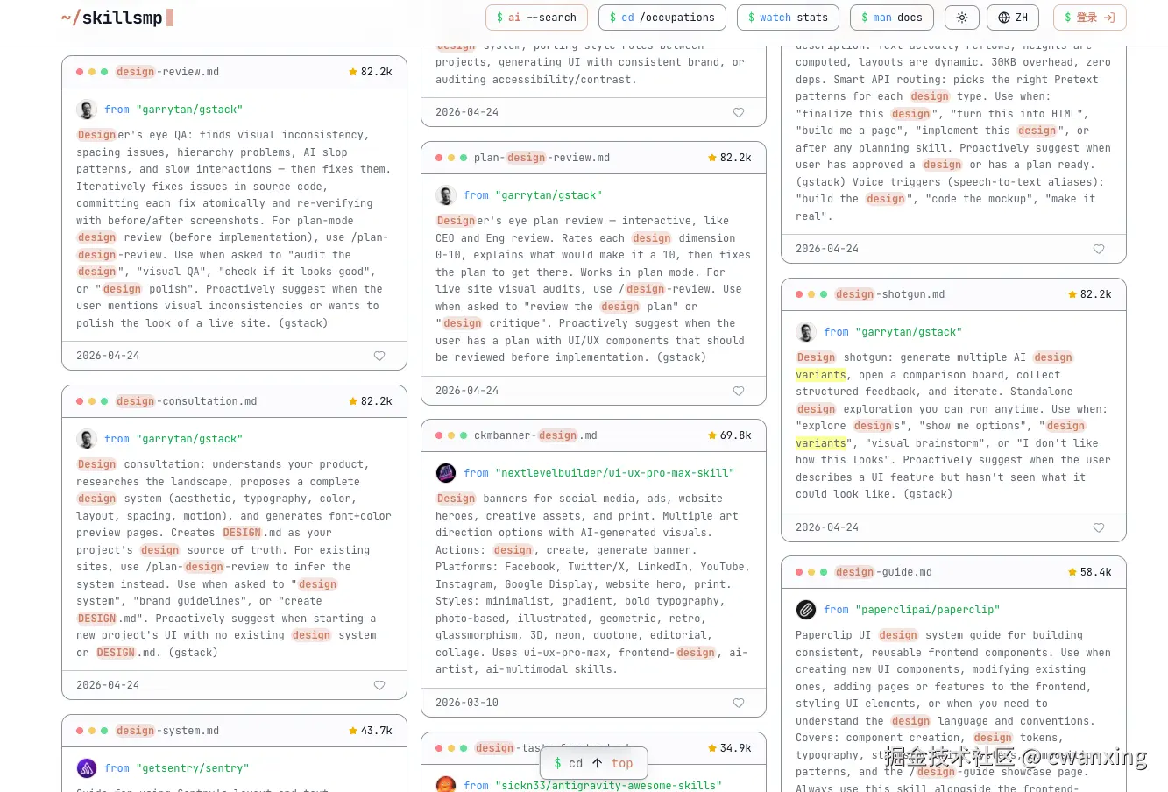Open the skillsmp home logo
The width and height of the screenshot is (1168, 792).
tap(117, 18)
